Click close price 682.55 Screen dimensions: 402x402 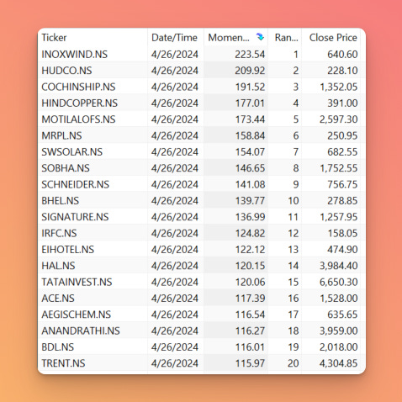pos(342,151)
